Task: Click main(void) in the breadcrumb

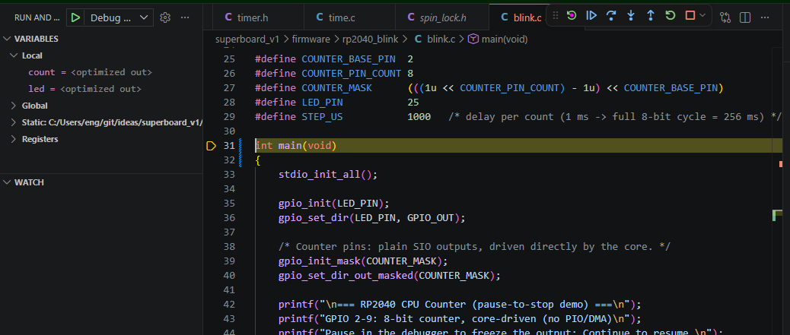Action: pyautogui.click(x=505, y=39)
